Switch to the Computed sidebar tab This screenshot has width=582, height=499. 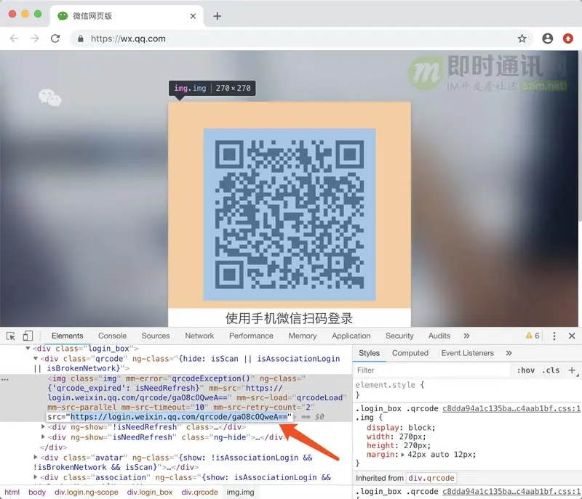(410, 353)
